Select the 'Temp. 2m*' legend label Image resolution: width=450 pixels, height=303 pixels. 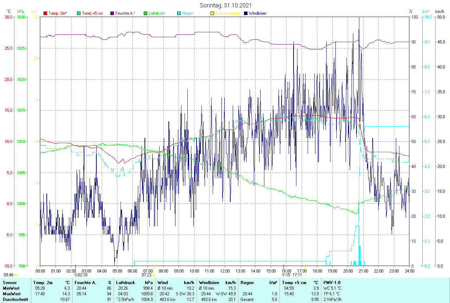point(58,13)
